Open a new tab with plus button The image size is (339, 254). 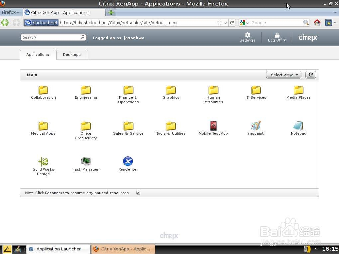pyautogui.click(x=111, y=12)
